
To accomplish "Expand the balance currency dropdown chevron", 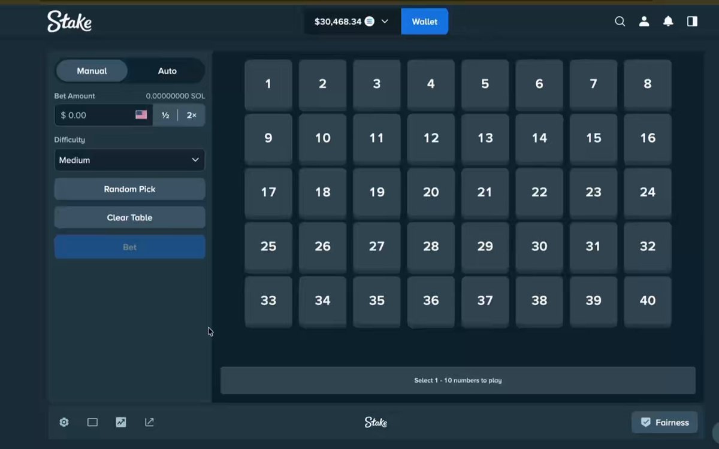I will click(385, 22).
